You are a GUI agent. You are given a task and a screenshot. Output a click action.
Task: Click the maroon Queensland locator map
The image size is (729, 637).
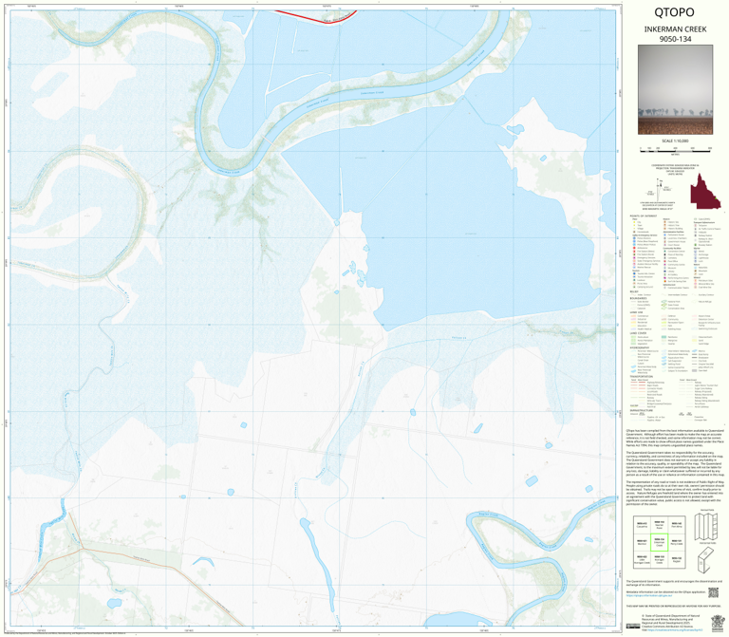click(x=706, y=191)
